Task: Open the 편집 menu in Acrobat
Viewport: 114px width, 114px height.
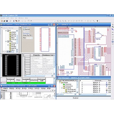Action: click(x=12, y=88)
